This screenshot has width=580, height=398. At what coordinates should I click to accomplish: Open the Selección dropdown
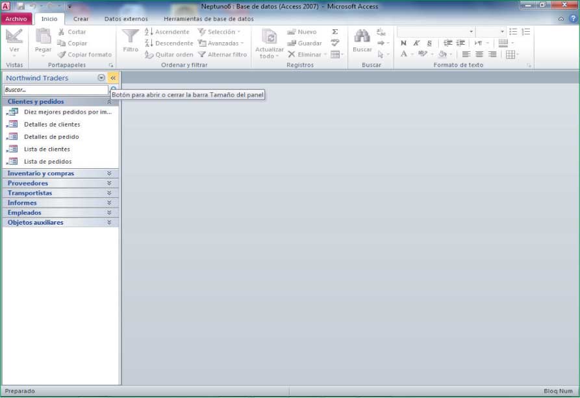(x=219, y=32)
